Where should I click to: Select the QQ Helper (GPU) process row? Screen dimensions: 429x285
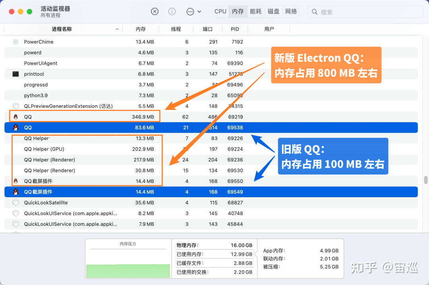pyautogui.click(x=79, y=149)
